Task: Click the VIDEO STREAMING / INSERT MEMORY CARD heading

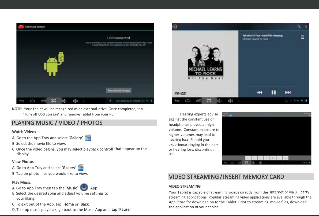Action: point(226,177)
